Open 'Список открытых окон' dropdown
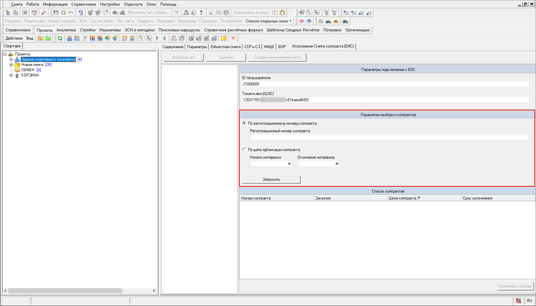The width and height of the screenshot is (536, 306). (268, 21)
